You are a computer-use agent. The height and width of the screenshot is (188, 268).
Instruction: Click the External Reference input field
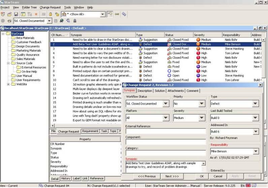click(x=166, y=131)
